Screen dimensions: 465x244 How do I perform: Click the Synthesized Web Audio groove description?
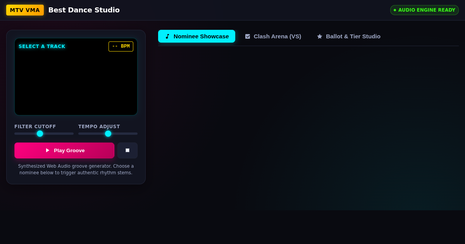point(76,170)
